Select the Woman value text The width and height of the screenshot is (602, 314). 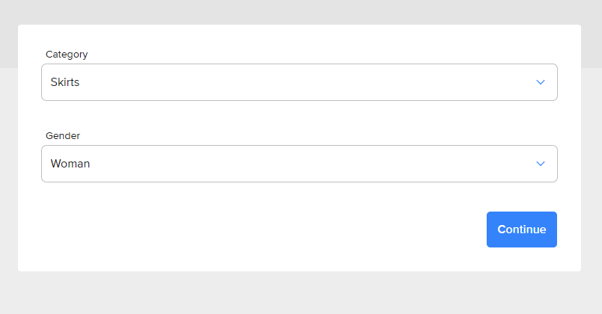click(x=70, y=164)
